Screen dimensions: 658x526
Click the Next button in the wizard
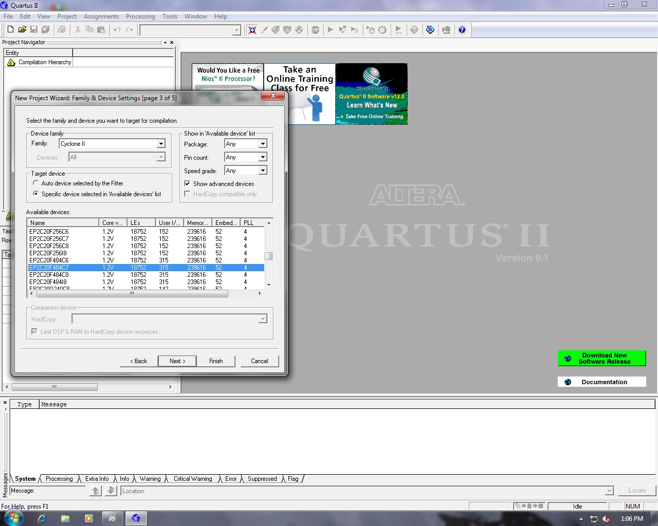click(177, 361)
